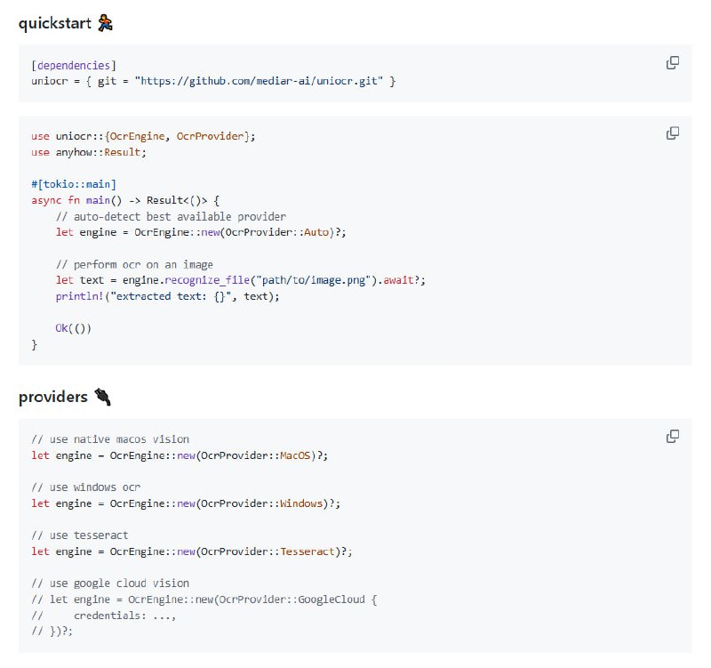The height and width of the screenshot is (668, 711).
Task: Click the 'use anyhow::Result;' line
Action: point(89,152)
